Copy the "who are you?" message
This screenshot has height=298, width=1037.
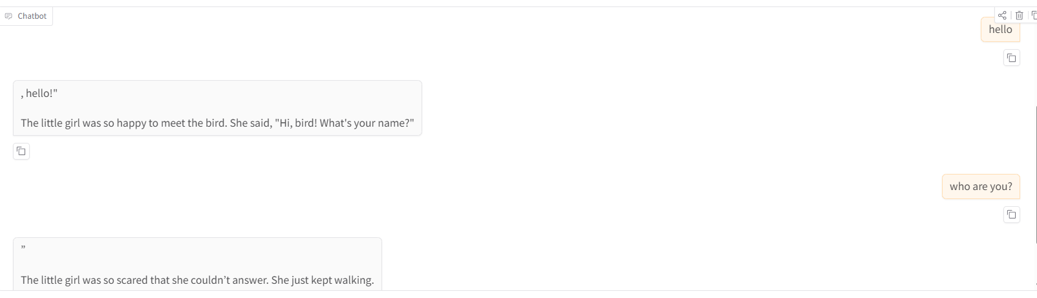(1012, 215)
